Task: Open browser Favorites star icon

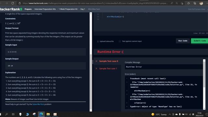Action: (188, 3)
